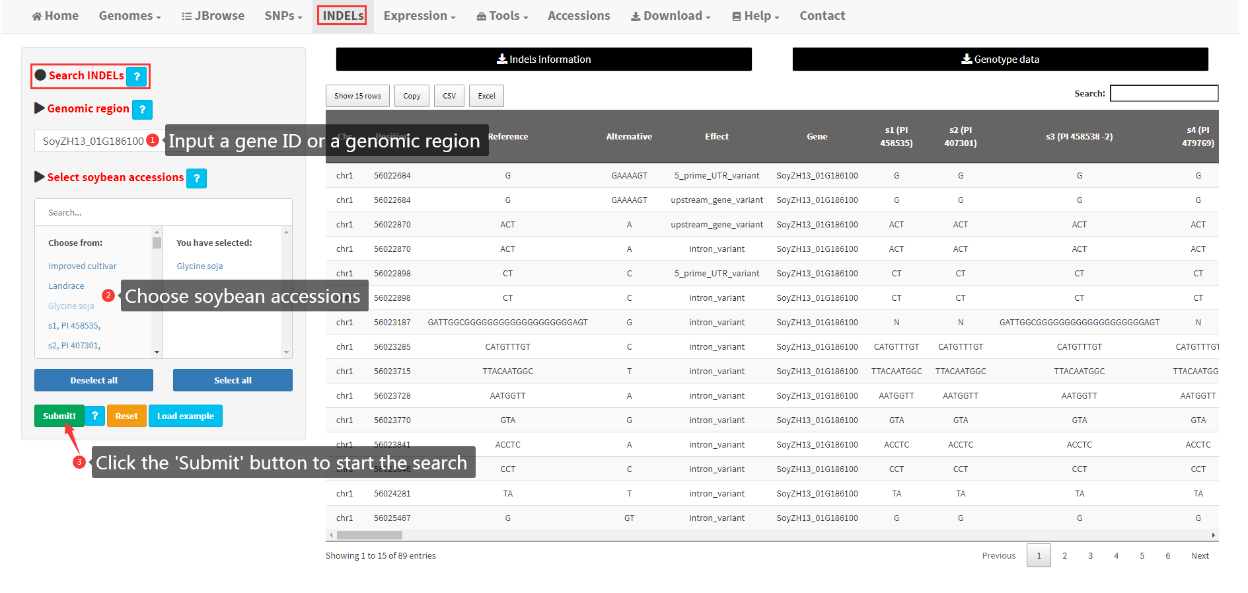Click the table Search input field
1248x593 pixels.
click(x=1163, y=94)
